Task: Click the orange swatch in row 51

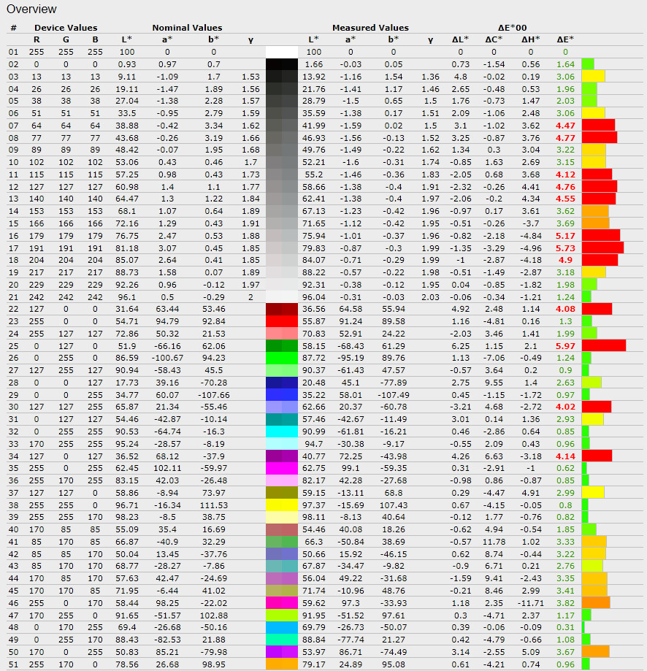Action: [x=282, y=664]
